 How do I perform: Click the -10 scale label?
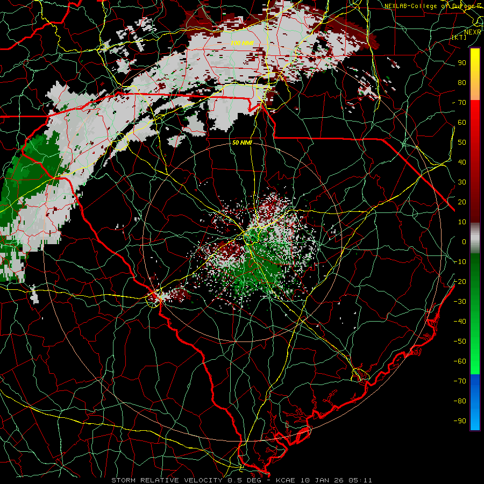coord(460,262)
